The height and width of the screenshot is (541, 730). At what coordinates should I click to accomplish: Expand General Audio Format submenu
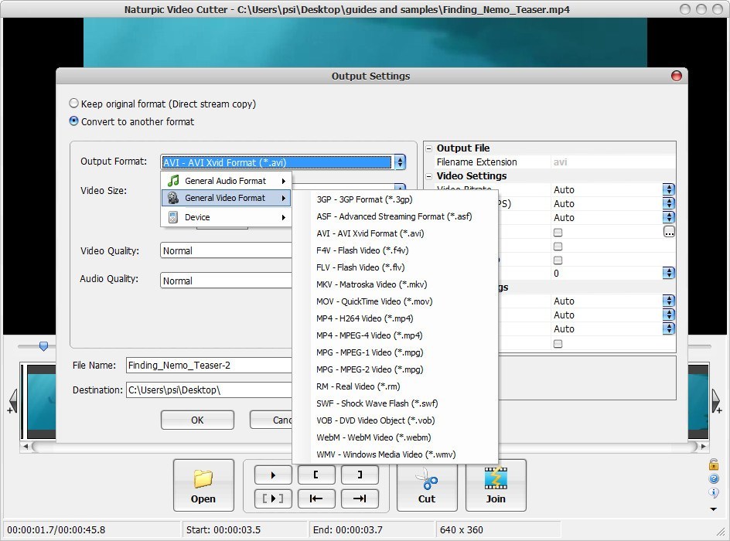click(x=227, y=181)
